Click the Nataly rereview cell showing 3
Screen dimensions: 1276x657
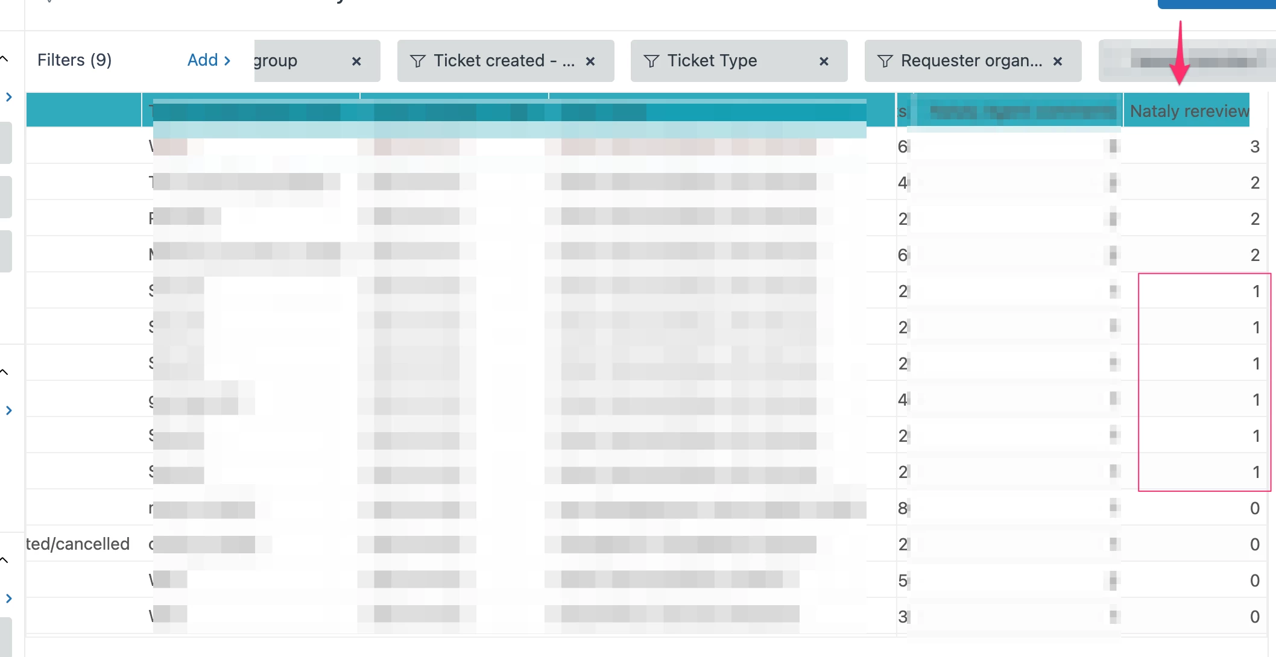[x=1254, y=146]
